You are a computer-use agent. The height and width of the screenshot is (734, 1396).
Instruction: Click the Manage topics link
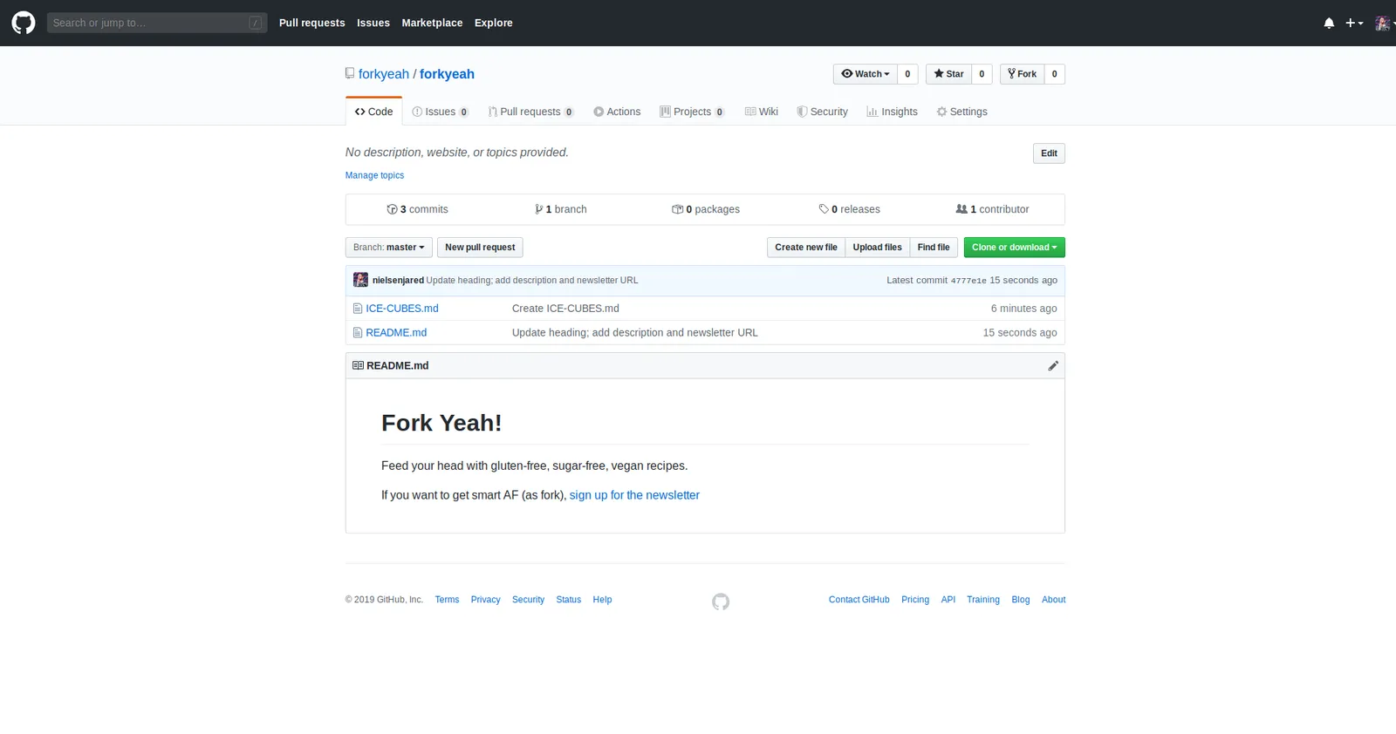pyautogui.click(x=374, y=175)
